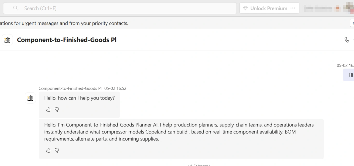This screenshot has width=354, height=166.
Task: Click the sender name above the bot reply
Action: coord(70,88)
